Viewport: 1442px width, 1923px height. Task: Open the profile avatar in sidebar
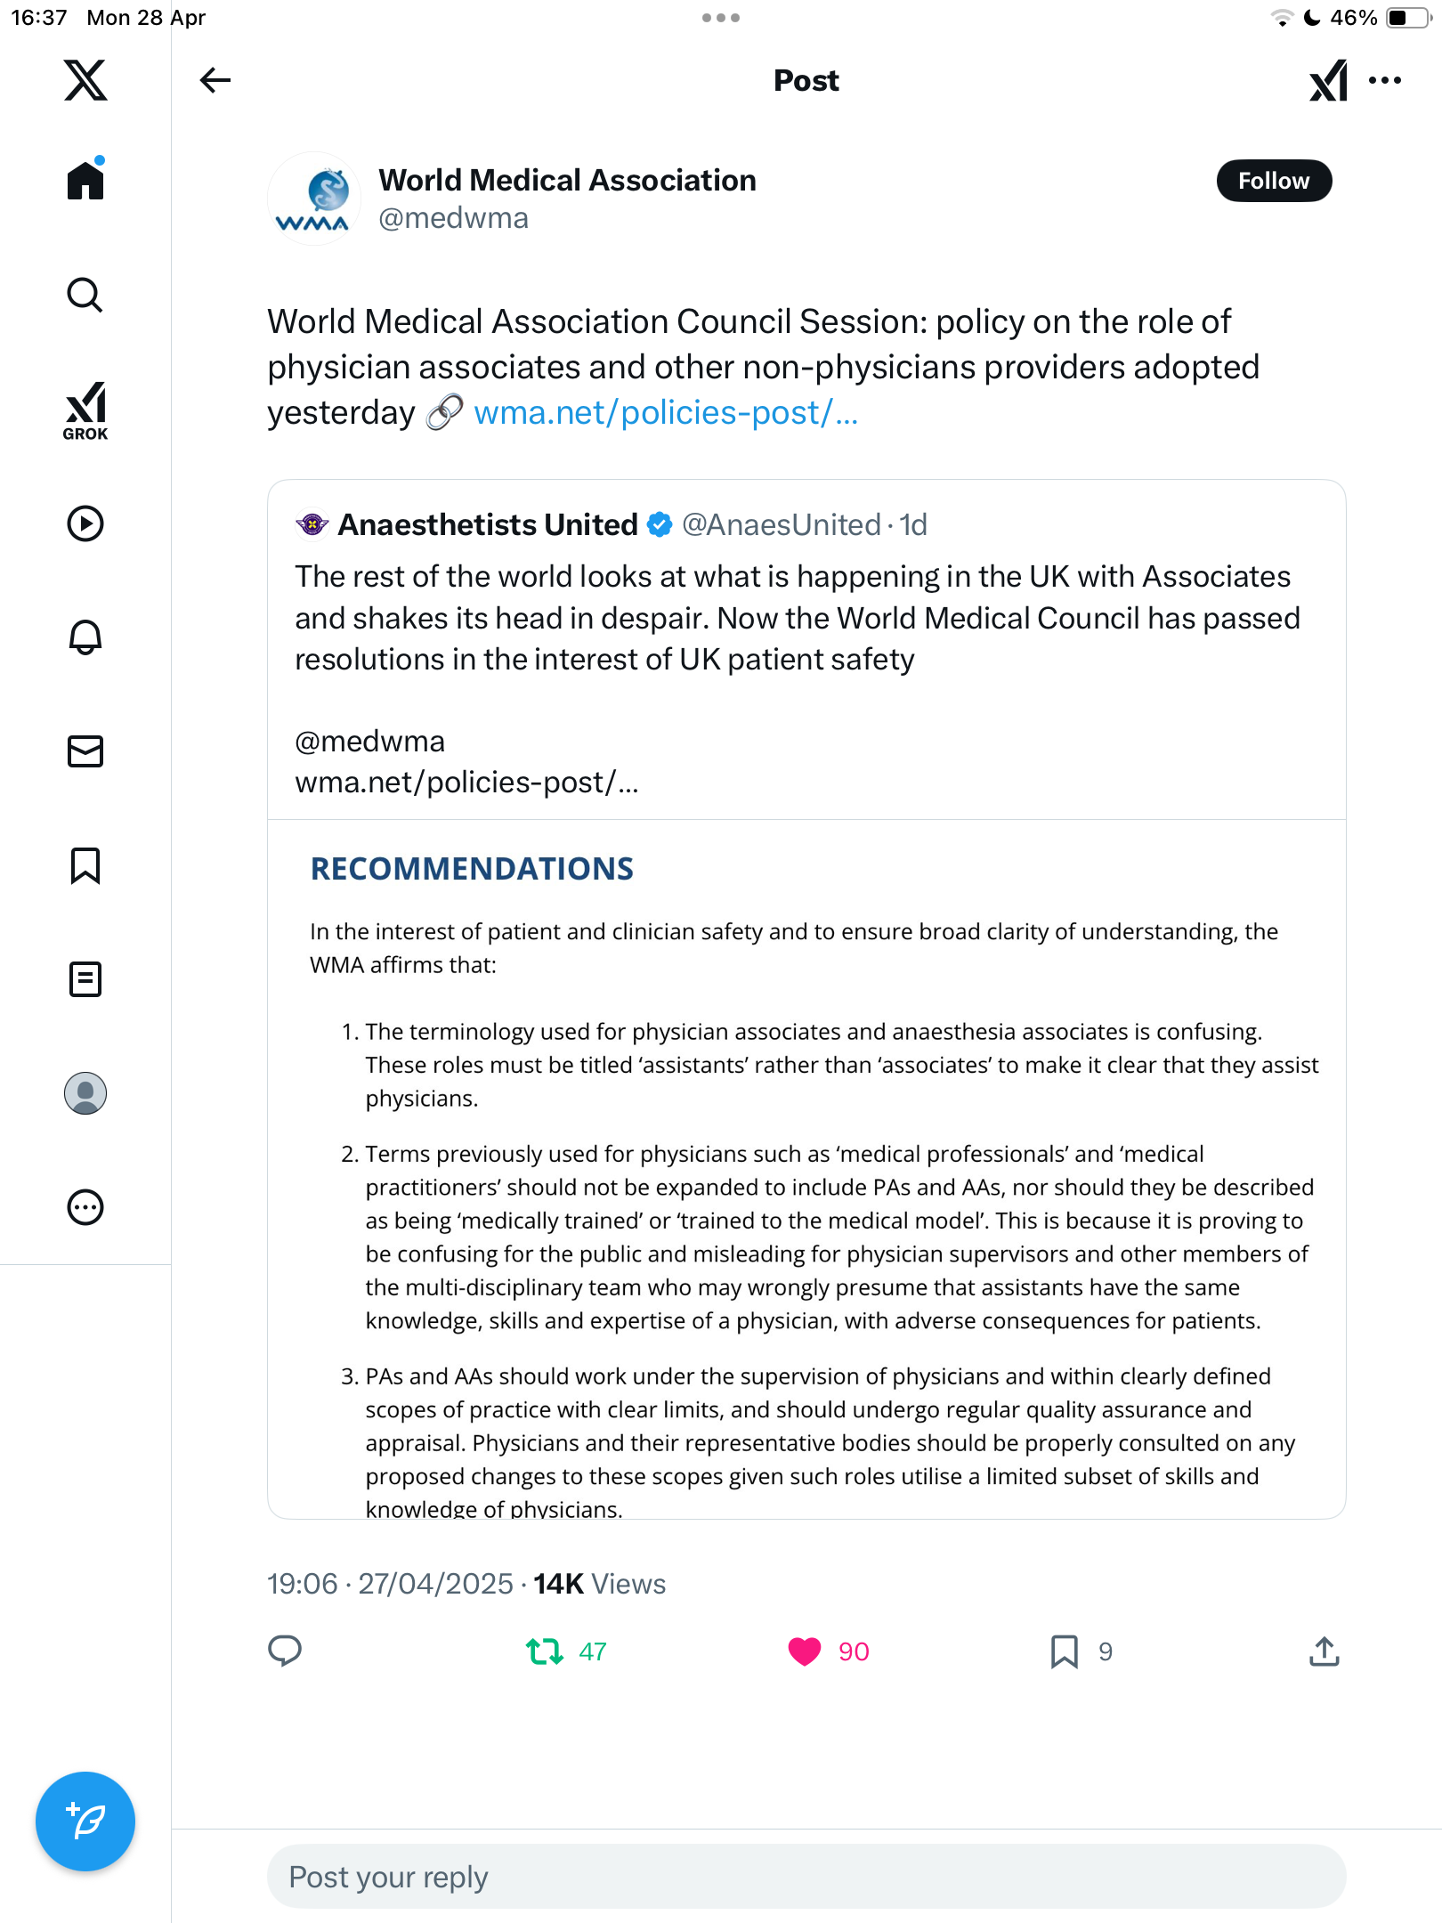(85, 1093)
